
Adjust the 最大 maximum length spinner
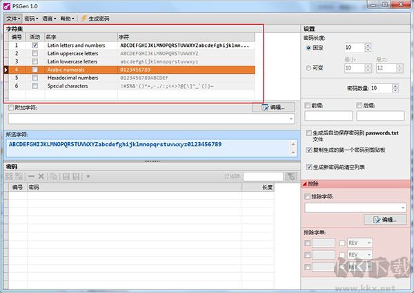click(x=400, y=68)
